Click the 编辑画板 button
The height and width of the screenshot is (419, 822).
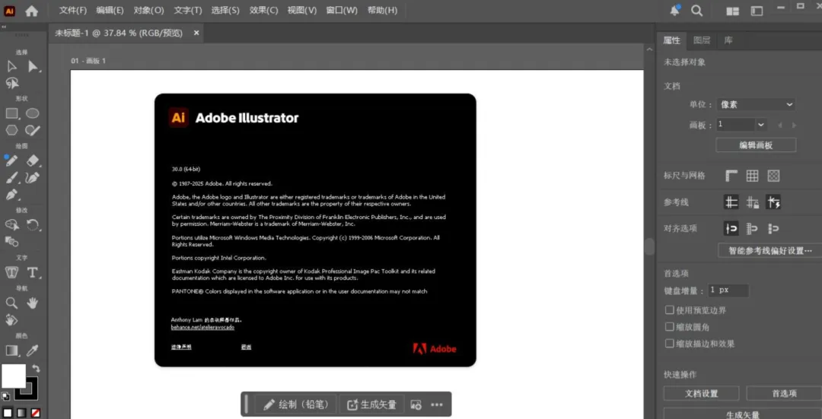tap(756, 145)
